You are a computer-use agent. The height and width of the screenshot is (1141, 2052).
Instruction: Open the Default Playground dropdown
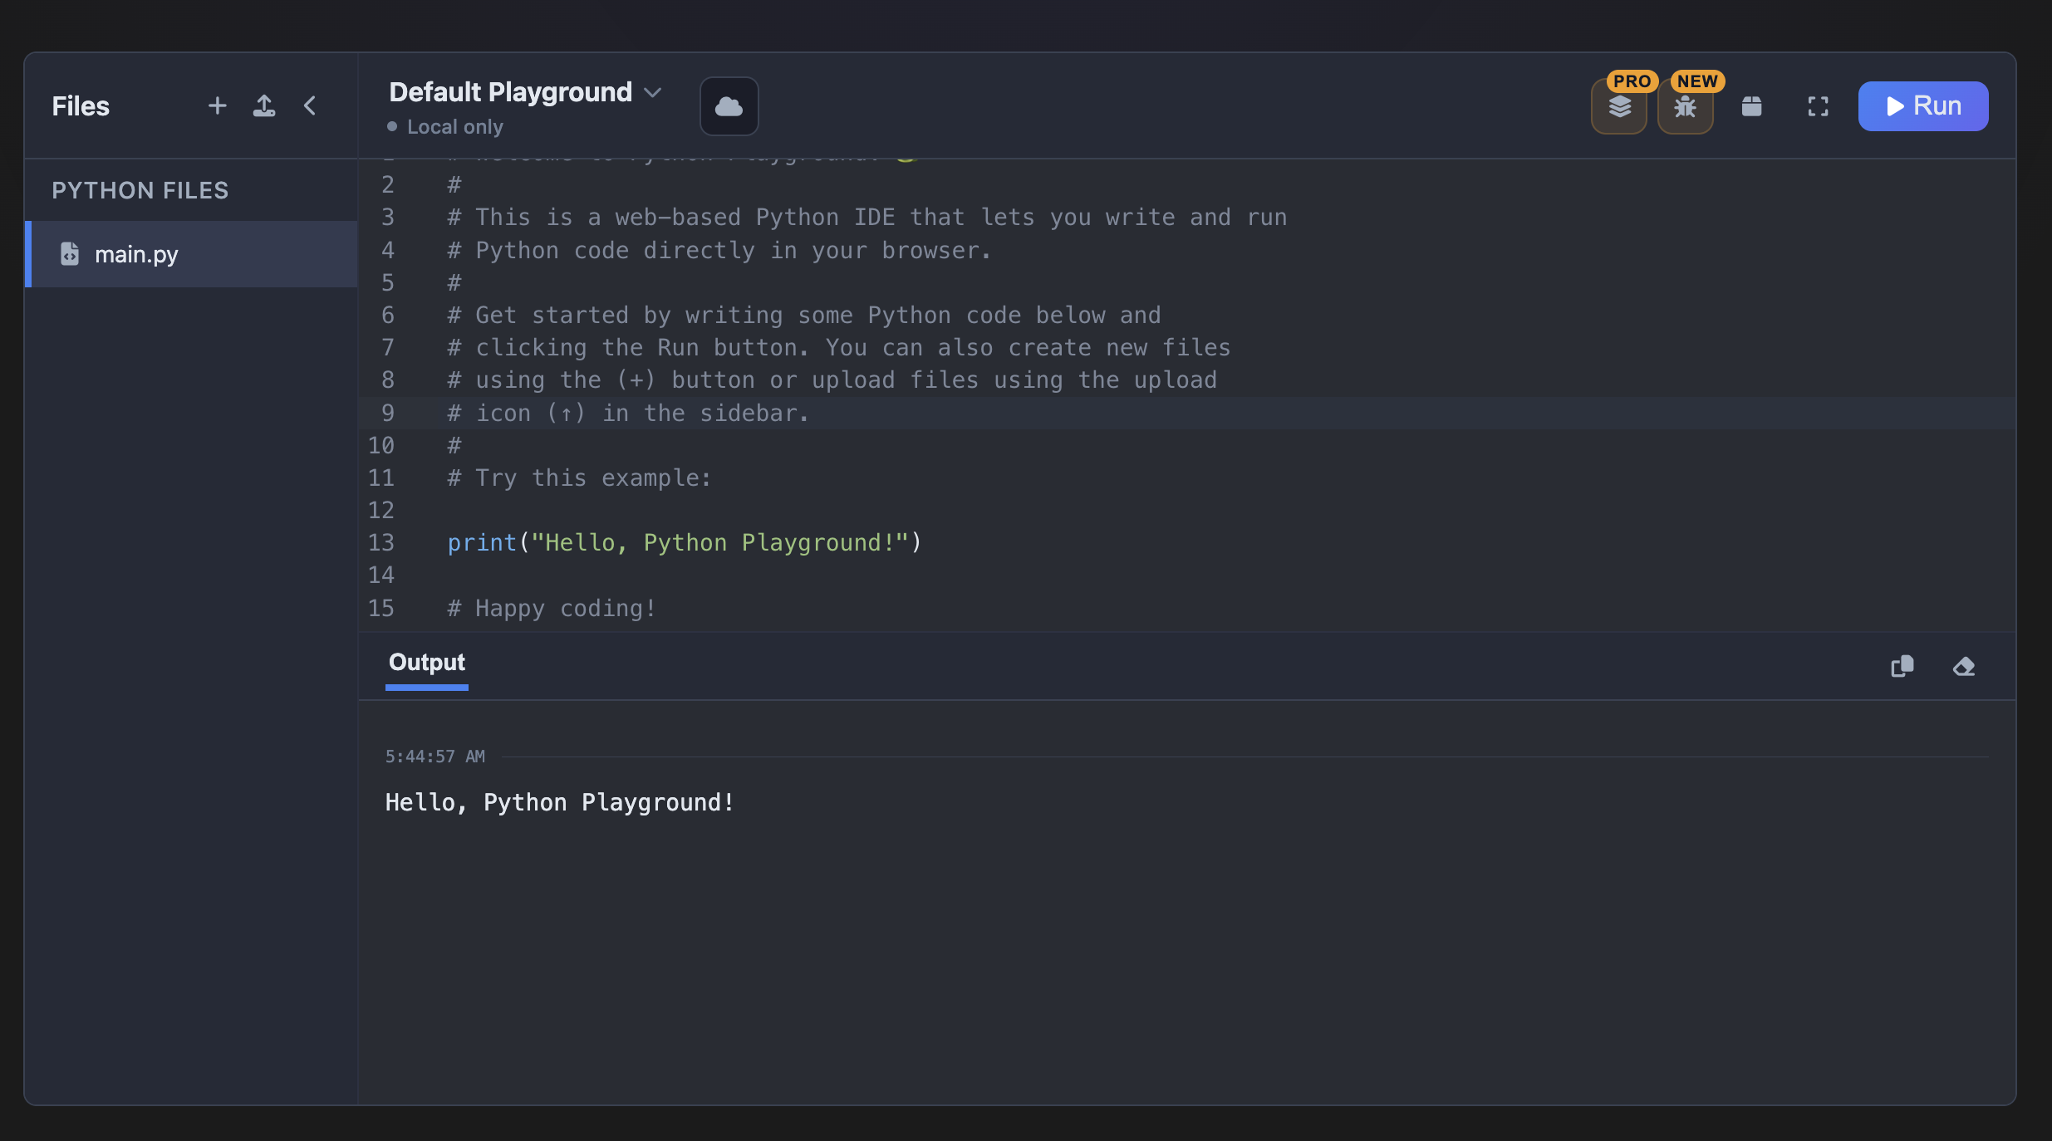[x=525, y=91]
